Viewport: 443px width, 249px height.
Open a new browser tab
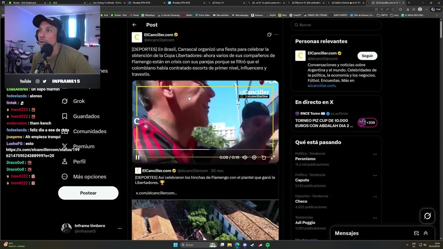click(x=409, y=3)
